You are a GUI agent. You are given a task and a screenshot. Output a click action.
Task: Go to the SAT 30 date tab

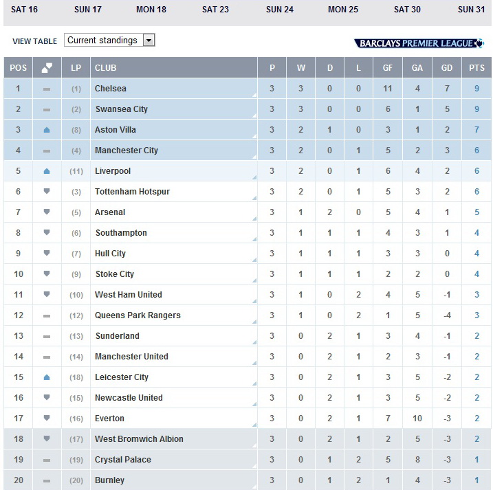click(407, 10)
